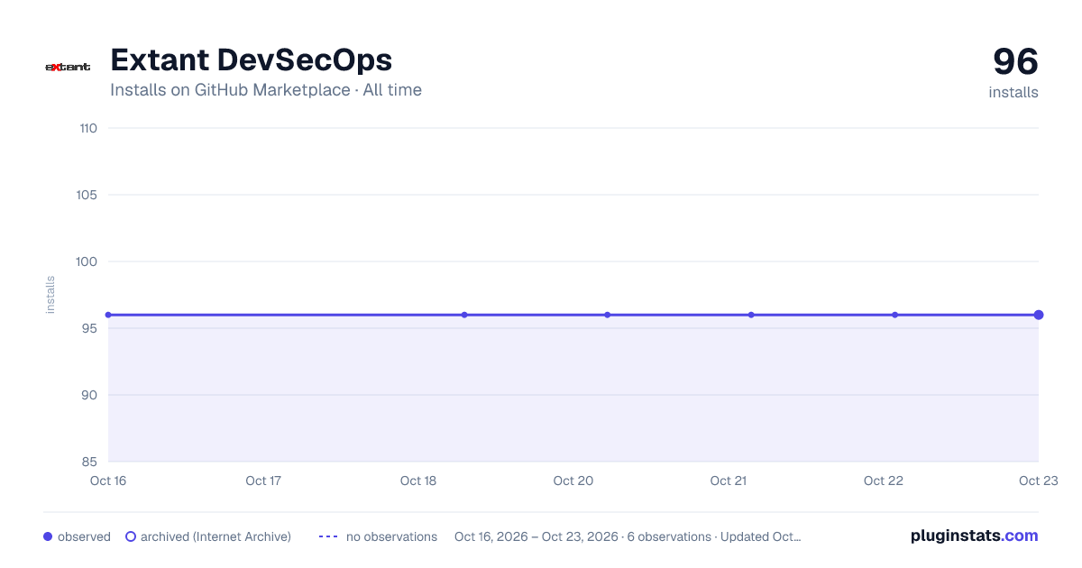The height and width of the screenshot is (568, 1082).
Task: Click the no observations dashed line icon
Action: point(328,536)
